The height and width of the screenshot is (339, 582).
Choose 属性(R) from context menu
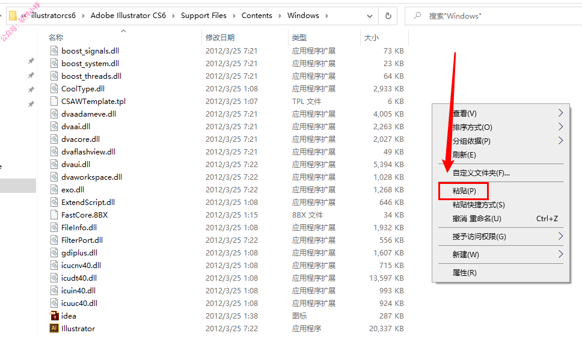501,273
